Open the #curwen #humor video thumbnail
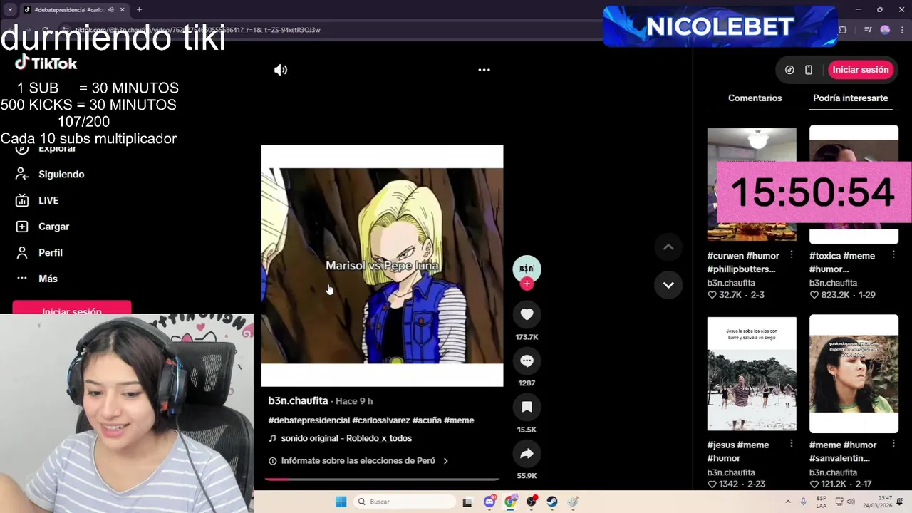Image resolution: width=912 pixels, height=513 pixels. pos(752,184)
